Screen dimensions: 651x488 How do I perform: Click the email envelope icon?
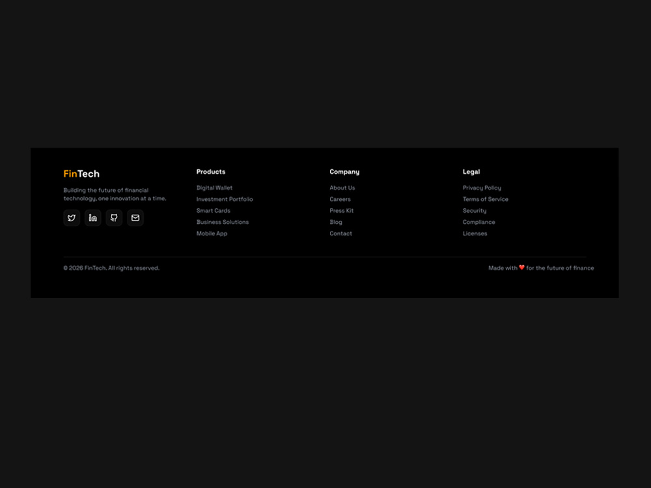pyautogui.click(x=135, y=218)
